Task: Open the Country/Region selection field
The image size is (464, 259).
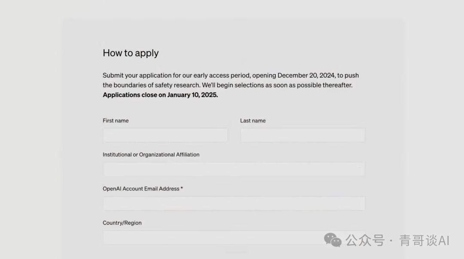Action: click(x=234, y=237)
